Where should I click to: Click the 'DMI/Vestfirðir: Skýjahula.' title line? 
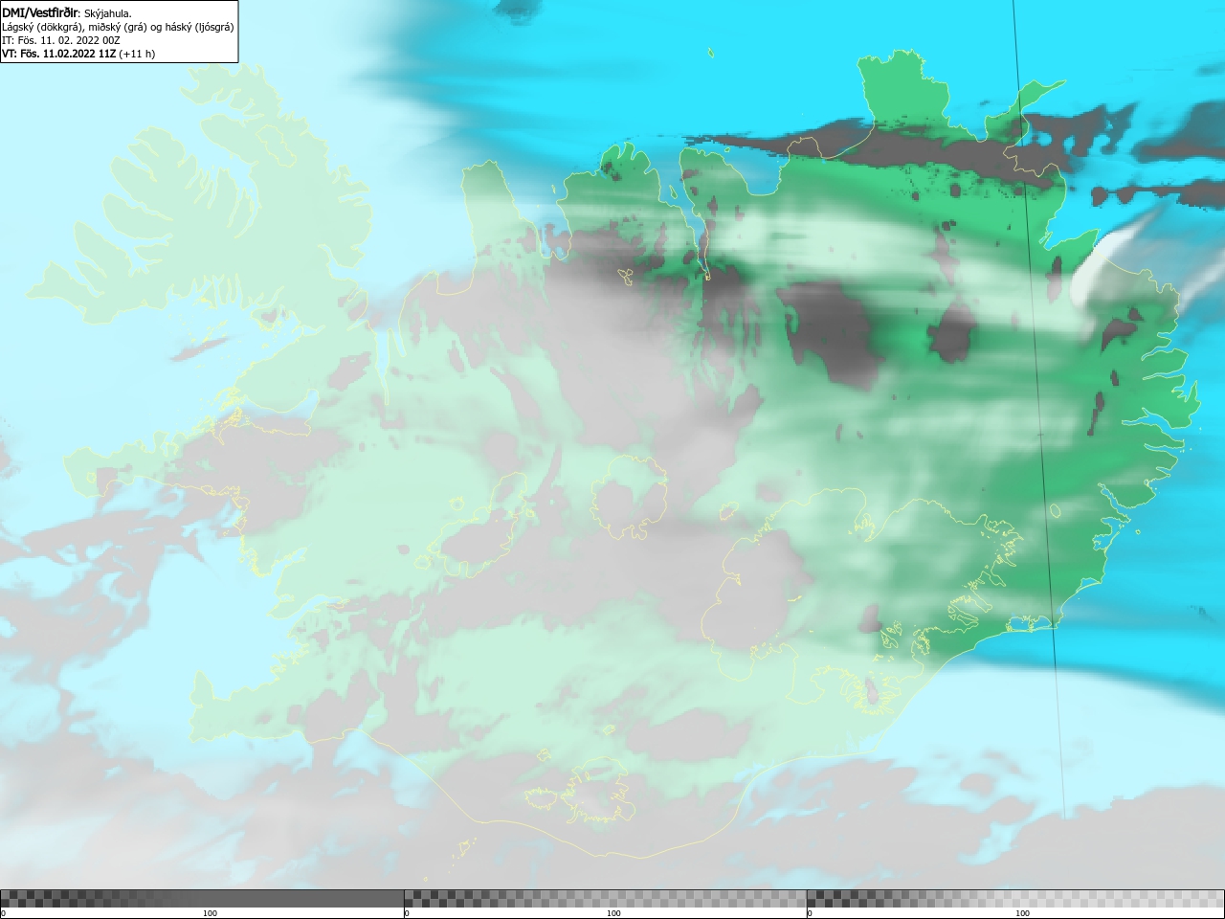tap(67, 12)
